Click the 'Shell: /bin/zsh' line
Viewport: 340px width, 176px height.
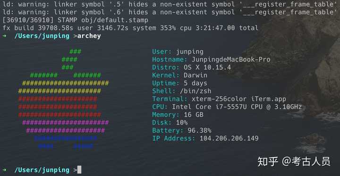point(181,91)
